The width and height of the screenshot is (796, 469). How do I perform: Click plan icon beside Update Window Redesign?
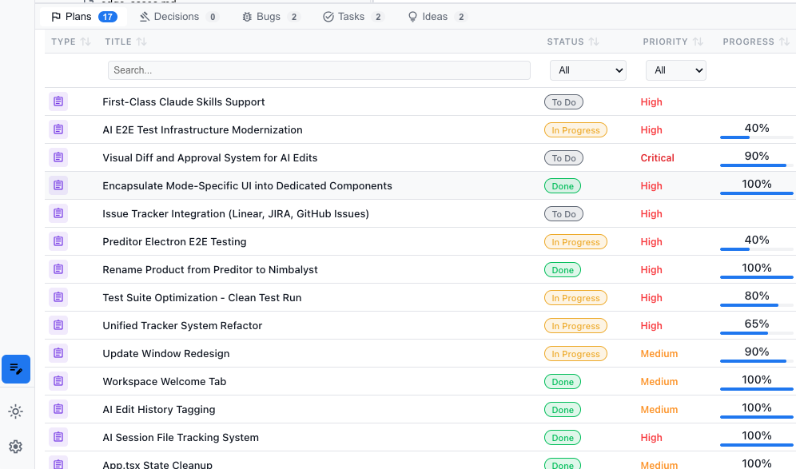(x=58, y=353)
